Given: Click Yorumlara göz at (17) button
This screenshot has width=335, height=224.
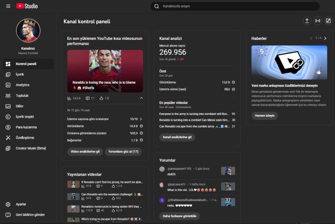Looking at the screenshot, I should pos(123,152).
